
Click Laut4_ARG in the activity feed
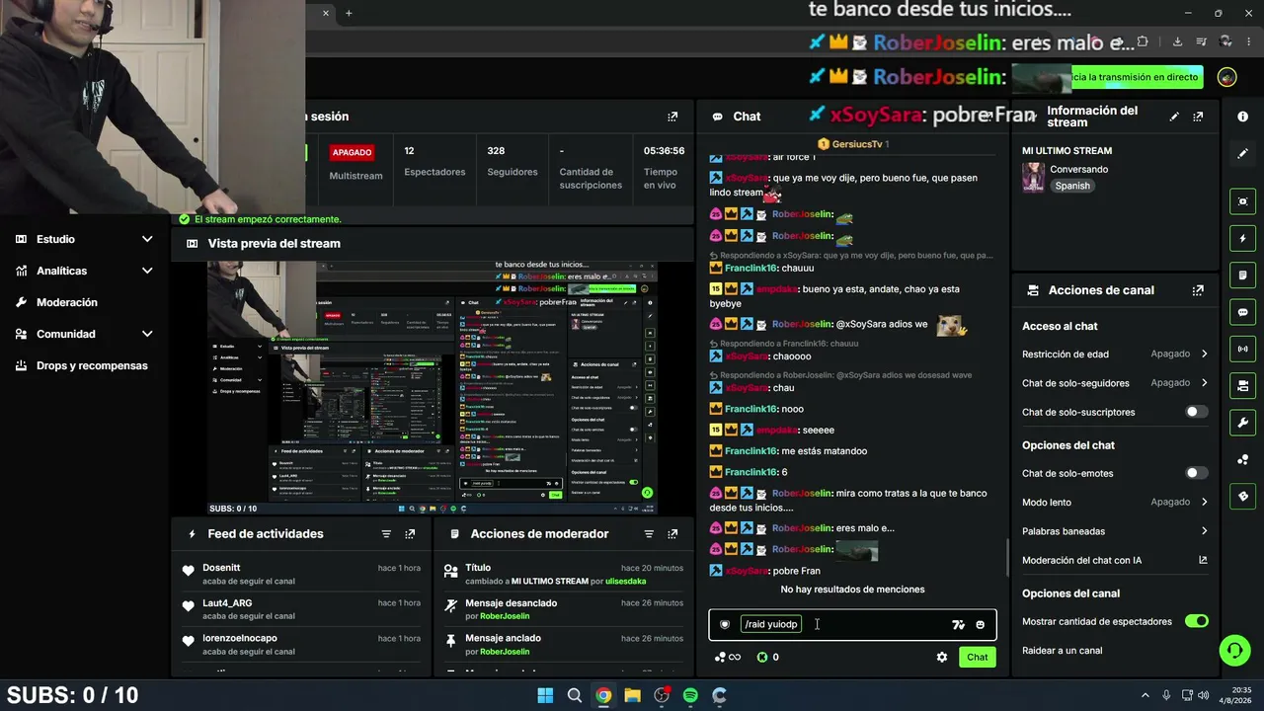coord(228,603)
